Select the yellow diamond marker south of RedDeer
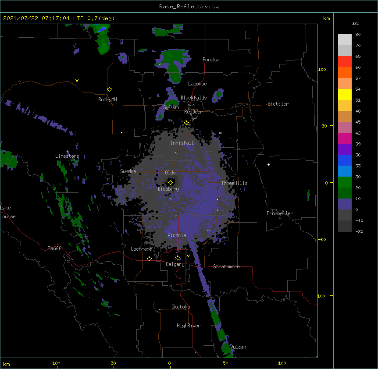 [186, 123]
